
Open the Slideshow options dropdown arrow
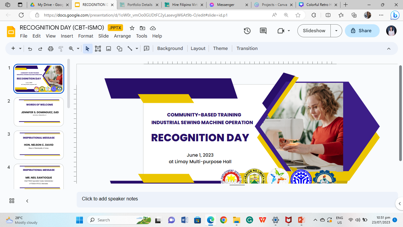[336, 31]
